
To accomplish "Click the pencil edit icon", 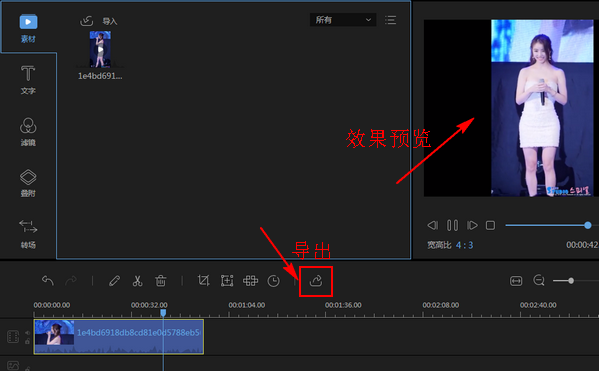I will [114, 281].
